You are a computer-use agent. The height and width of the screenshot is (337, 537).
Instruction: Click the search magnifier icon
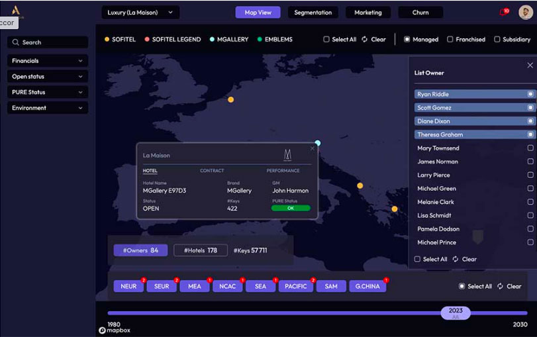click(15, 42)
